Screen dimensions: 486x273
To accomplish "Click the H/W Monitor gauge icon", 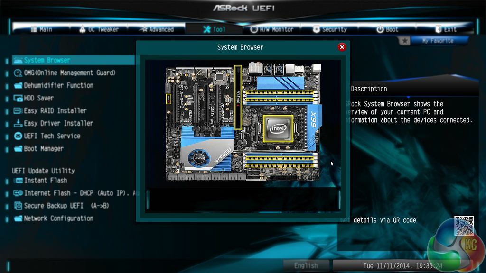I will (x=254, y=29).
